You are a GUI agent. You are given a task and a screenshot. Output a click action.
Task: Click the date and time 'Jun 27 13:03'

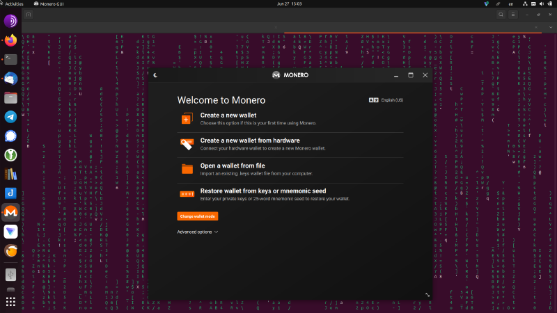click(x=289, y=4)
